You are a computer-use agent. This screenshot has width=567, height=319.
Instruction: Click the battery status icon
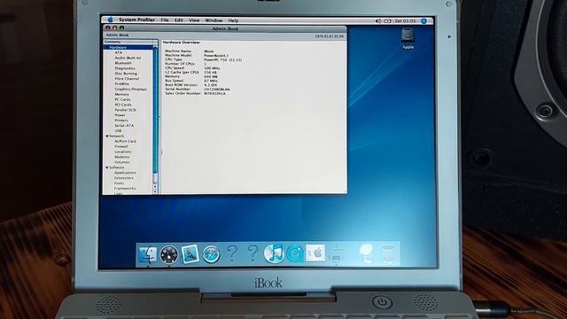point(388,21)
